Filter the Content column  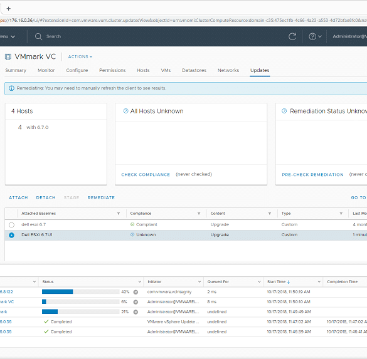point(270,214)
